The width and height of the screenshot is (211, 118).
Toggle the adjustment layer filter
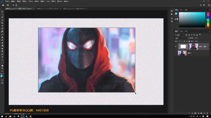189,35
